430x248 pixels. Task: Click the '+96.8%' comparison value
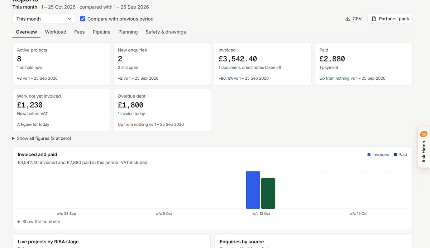tap(226, 78)
